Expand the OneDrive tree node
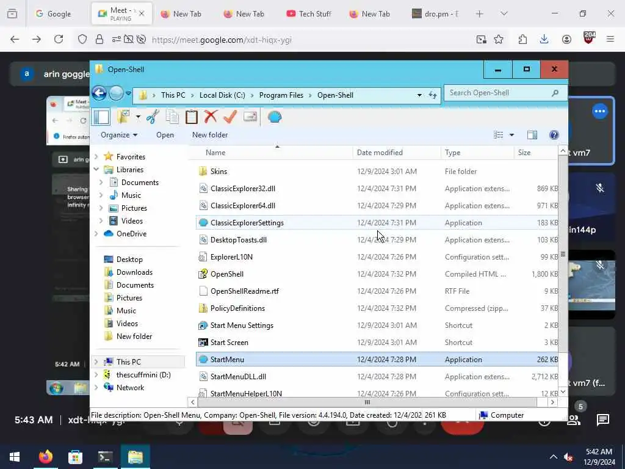This screenshot has height=469, width=625. click(96, 234)
